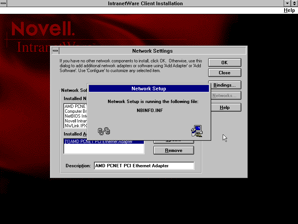
Task: Open the Help menu
Action: click(x=289, y=10)
